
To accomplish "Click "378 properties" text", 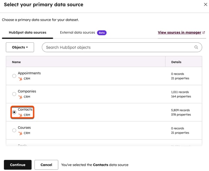I will coord(181,114).
